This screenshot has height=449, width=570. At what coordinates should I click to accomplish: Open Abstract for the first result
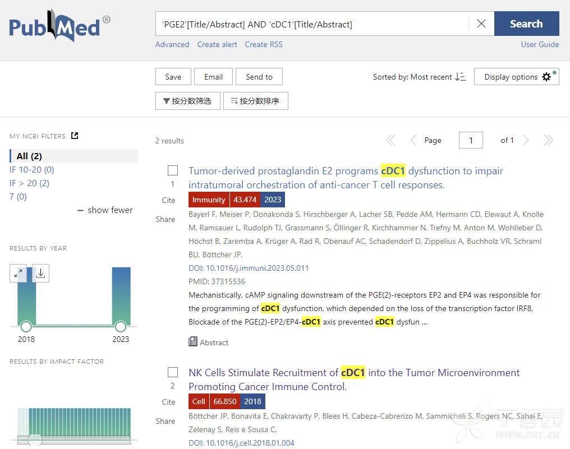[209, 342]
